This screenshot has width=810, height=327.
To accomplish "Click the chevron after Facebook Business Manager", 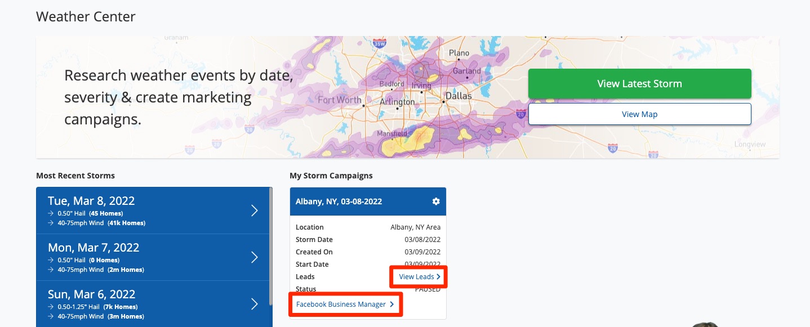I will click(x=392, y=304).
